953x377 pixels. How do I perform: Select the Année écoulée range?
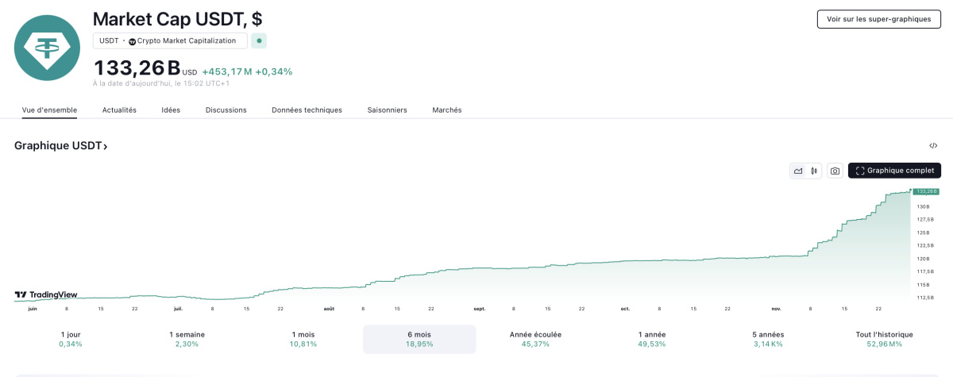[535, 339]
